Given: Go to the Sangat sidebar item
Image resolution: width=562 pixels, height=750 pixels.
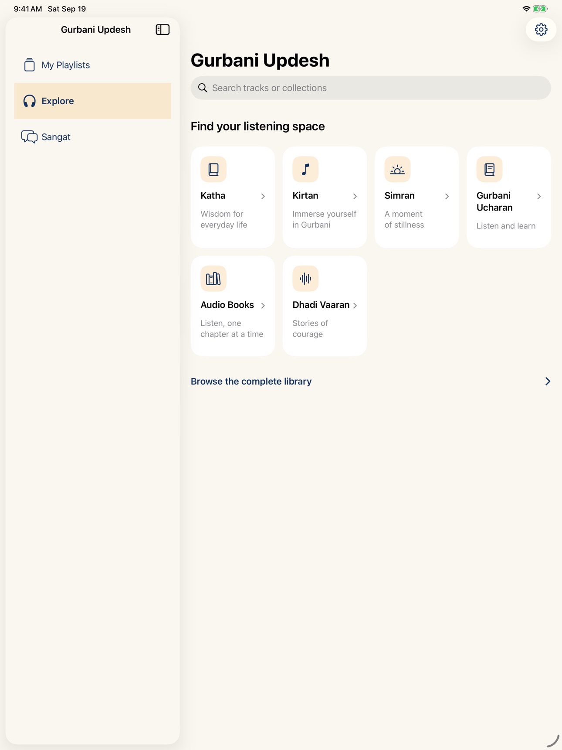Looking at the screenshot, I should 93,137.
